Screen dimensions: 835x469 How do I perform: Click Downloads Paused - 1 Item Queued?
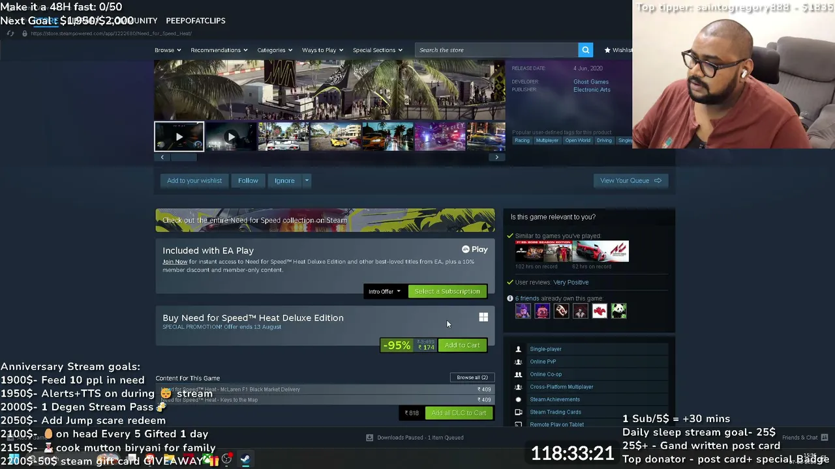[x=420, y=438]
